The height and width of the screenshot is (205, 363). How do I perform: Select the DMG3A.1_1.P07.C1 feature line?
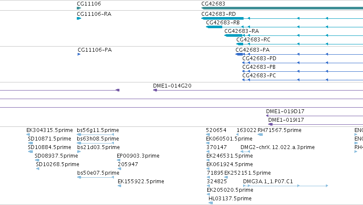pyautogui.click(x=286, y=186)
